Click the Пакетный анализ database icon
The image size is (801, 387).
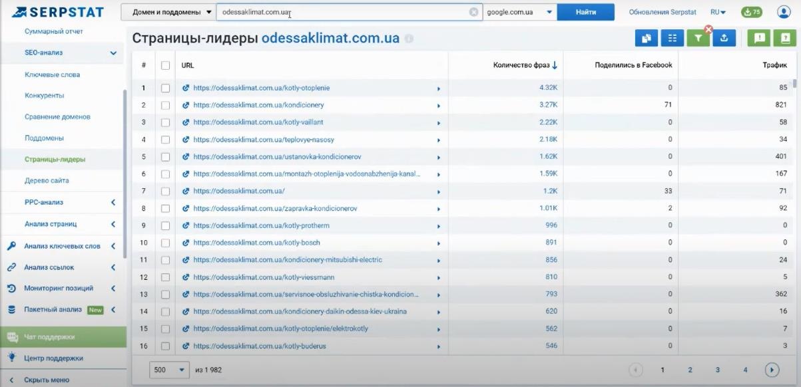[x=11, y=310]
